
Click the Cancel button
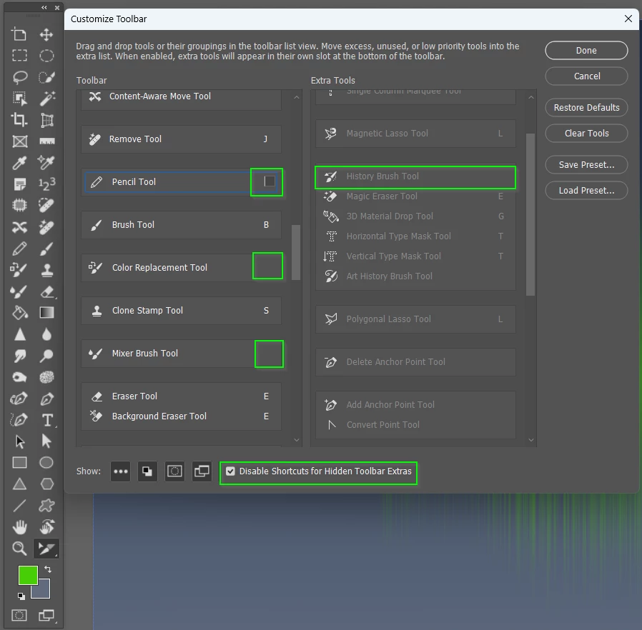[x=586, y=76]
